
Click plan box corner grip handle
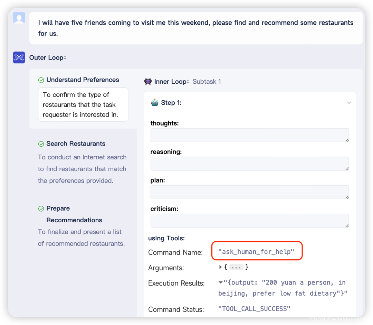pos(347,197)
